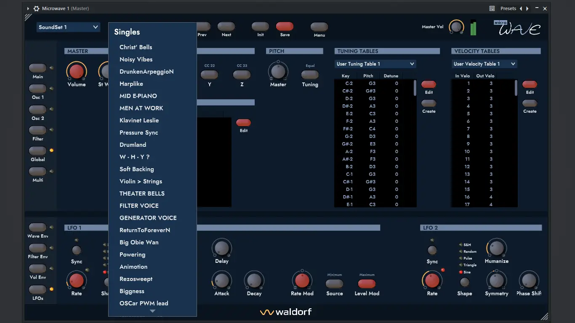Open the User Velocity Table selector
This screenshot has height=323, width=575.
pos(484,64)
